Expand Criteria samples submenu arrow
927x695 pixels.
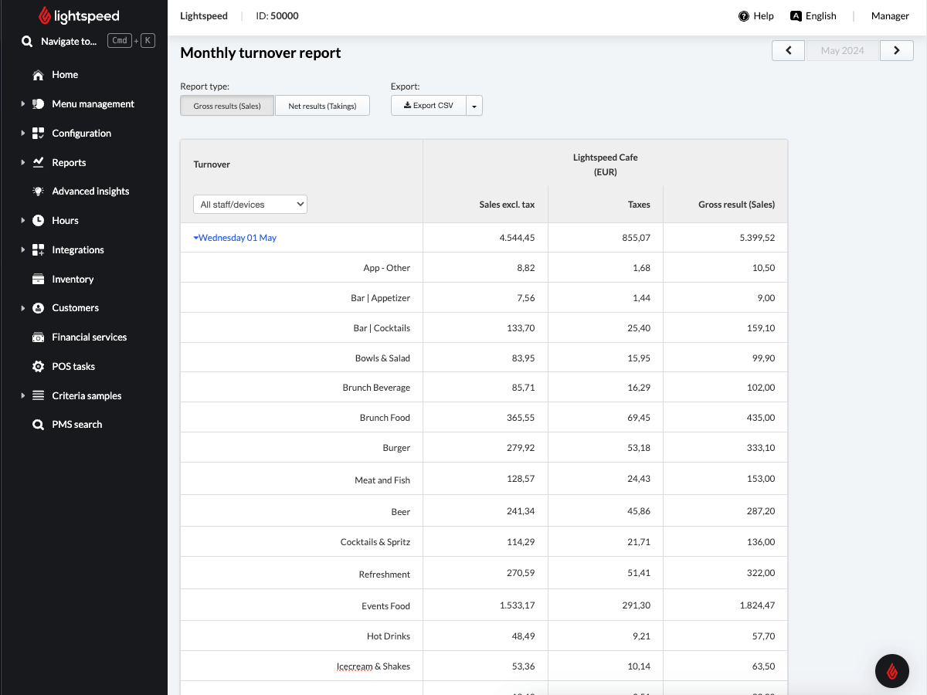click(23, 396)
